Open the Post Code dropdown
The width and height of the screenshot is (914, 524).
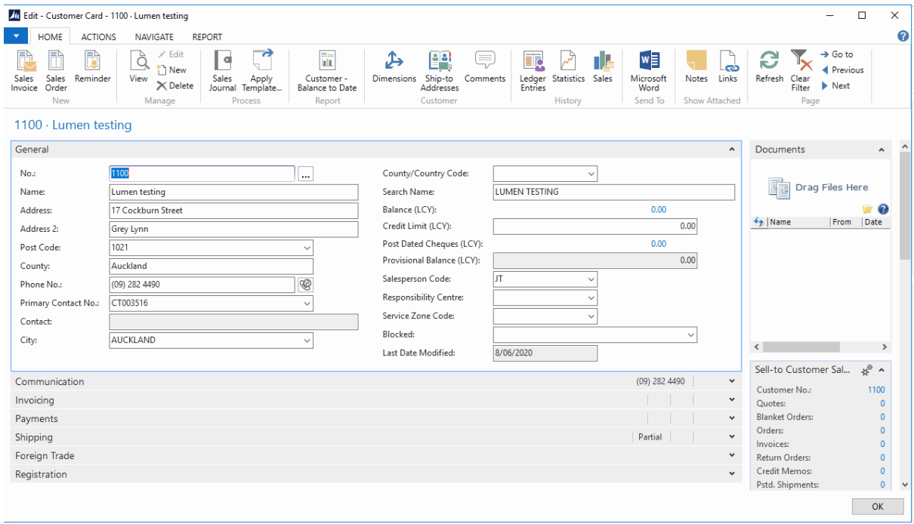pos(307,248)
